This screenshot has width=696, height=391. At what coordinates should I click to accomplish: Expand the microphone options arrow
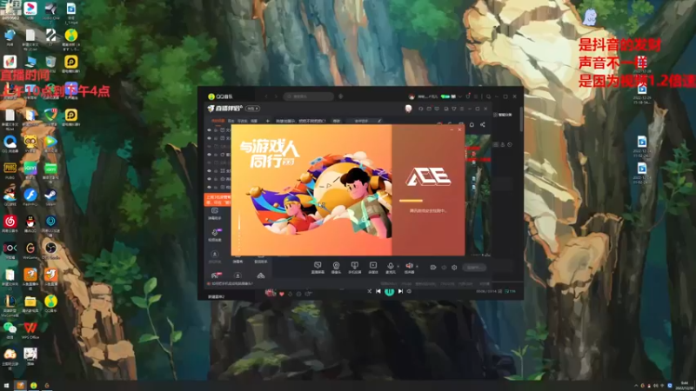pyautogui.click(x=398, y=267)
